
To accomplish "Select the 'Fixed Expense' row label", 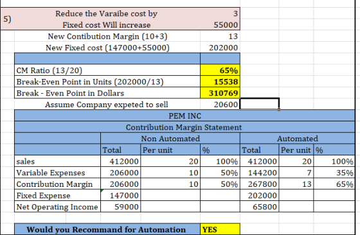I will 57,195.
